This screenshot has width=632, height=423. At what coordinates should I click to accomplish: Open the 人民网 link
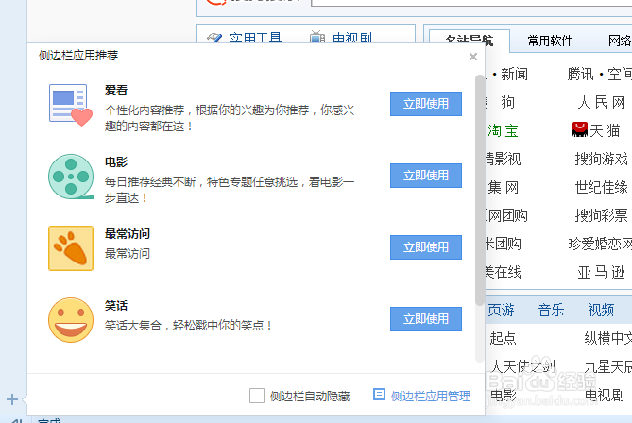(x=602, y=102)
